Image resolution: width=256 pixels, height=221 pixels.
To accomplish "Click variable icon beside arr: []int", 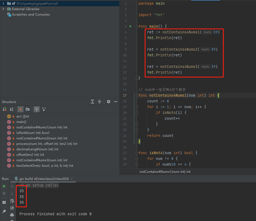I will click(x=9, y=116).
